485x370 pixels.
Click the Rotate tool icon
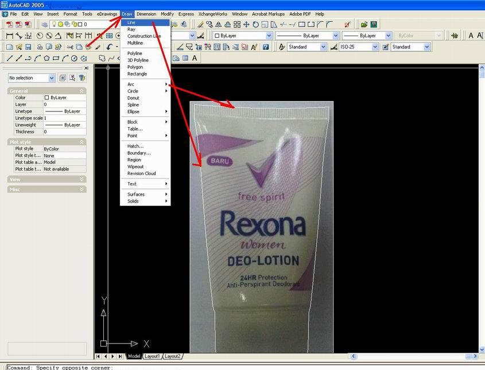point(255,24)
